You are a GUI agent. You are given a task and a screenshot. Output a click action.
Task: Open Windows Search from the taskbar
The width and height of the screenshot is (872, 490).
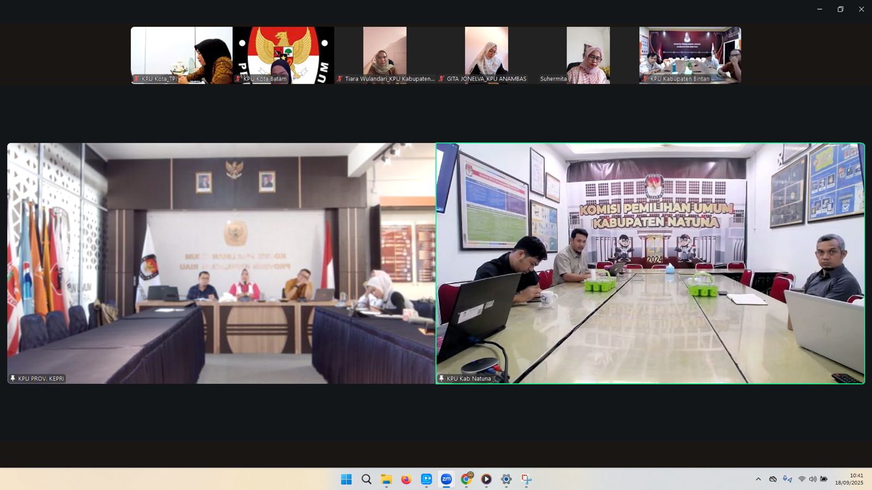coord(366,479)
